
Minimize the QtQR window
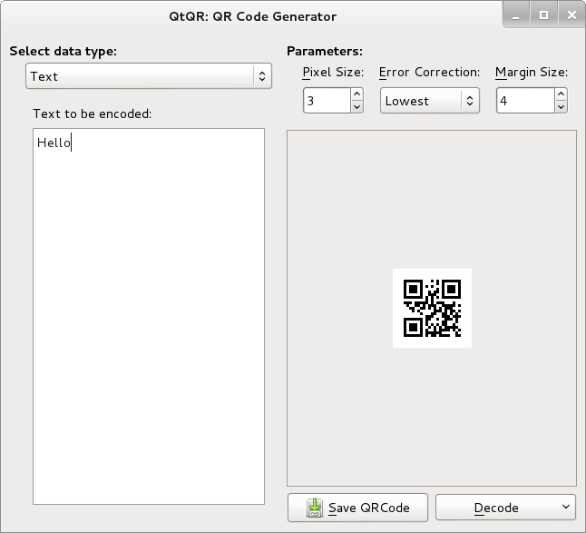tap(516, 15)
